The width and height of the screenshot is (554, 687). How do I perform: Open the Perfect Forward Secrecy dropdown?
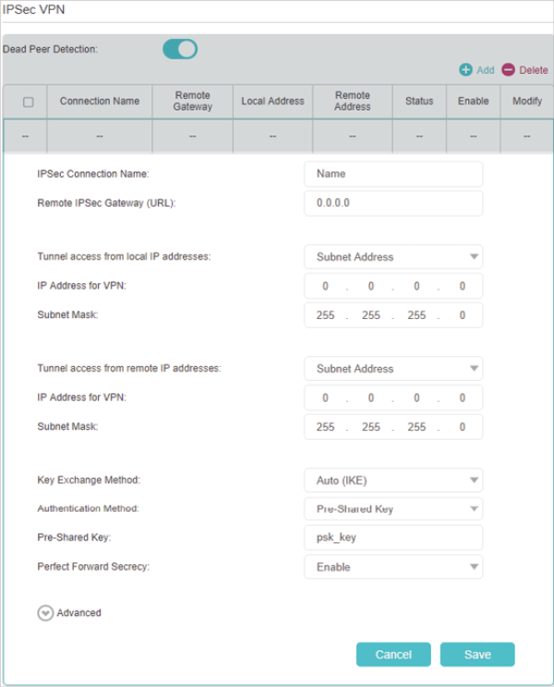[x=393, y=567]
